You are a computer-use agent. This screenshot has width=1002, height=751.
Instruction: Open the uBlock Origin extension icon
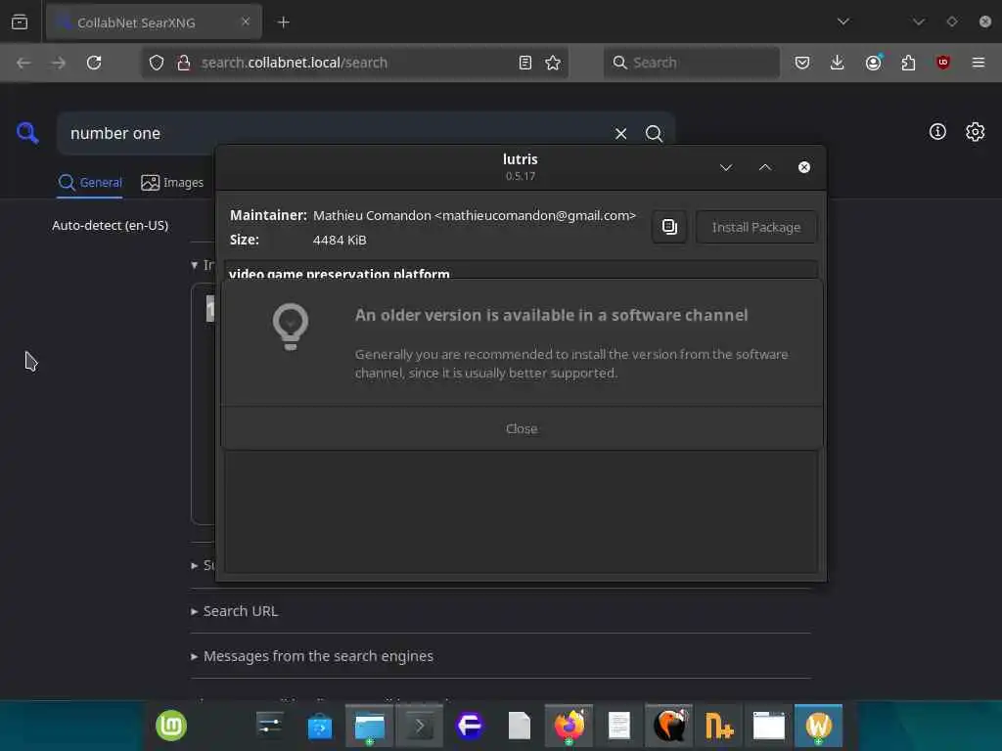coord(943,63)
